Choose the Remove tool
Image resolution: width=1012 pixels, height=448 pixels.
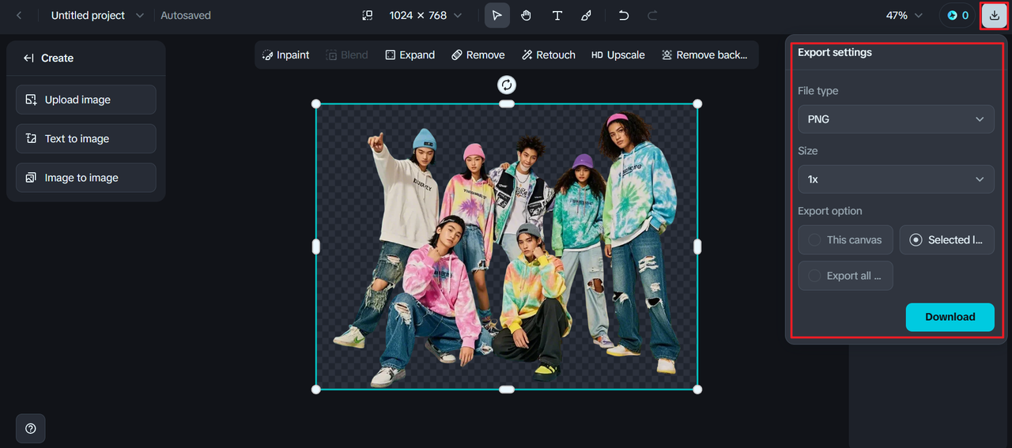pos(478,55)
